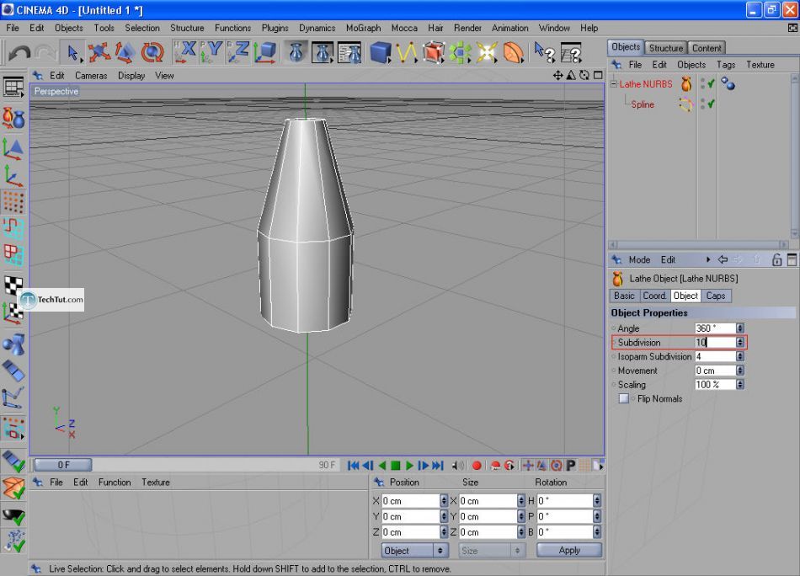The image size is (800, 576).
Task: Toggle the X axis lock
Action: point(184,52)
